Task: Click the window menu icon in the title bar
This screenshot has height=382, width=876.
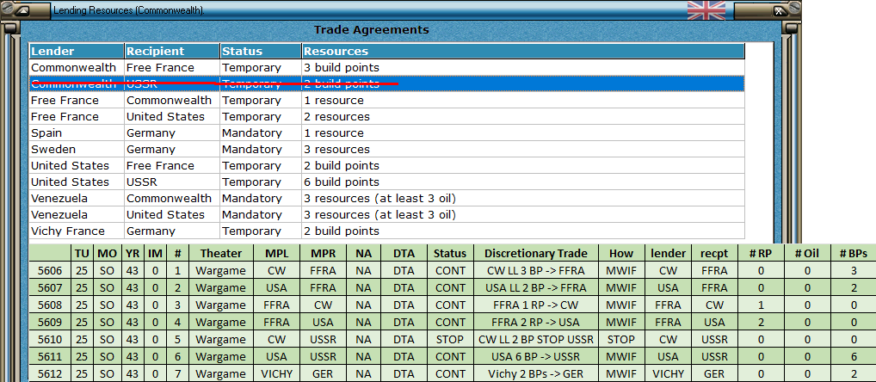Action: 23,9
